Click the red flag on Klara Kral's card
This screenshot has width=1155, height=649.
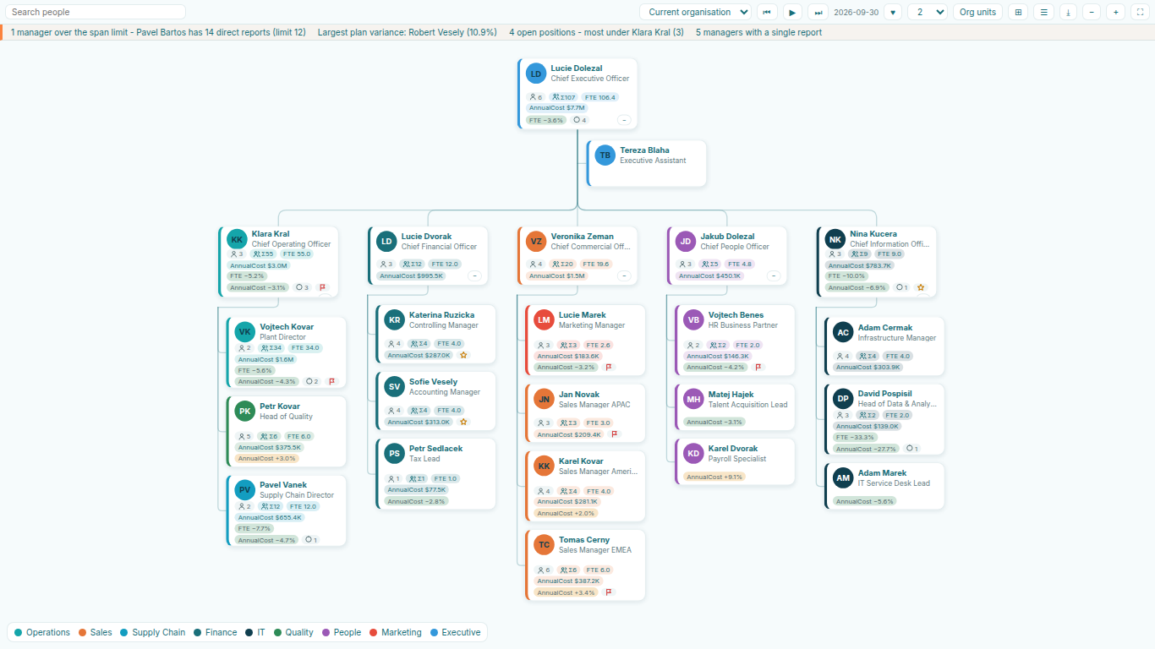pyautogui.click(x=322, y=287)
